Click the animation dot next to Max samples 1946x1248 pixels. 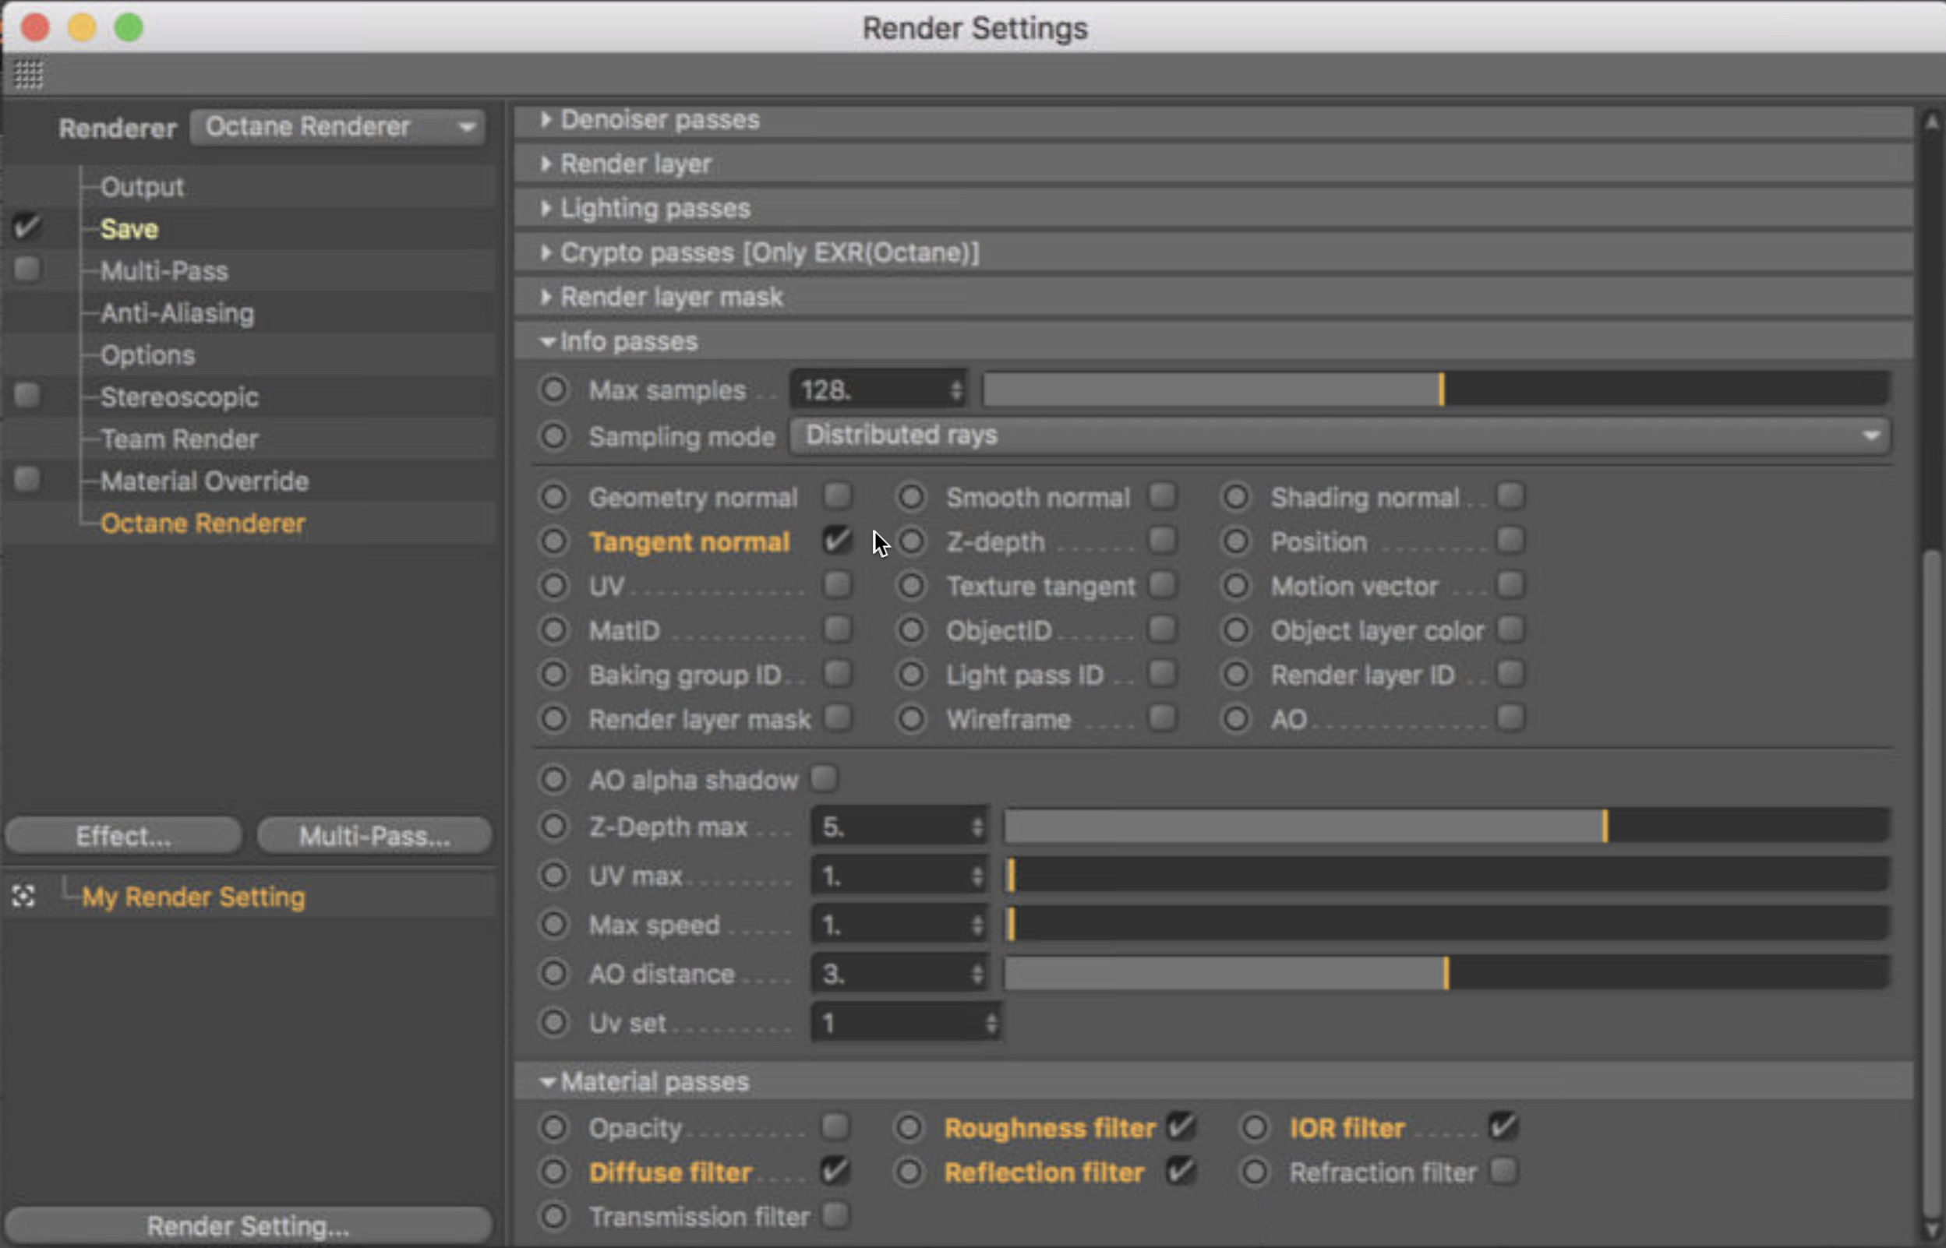[554, 390]
